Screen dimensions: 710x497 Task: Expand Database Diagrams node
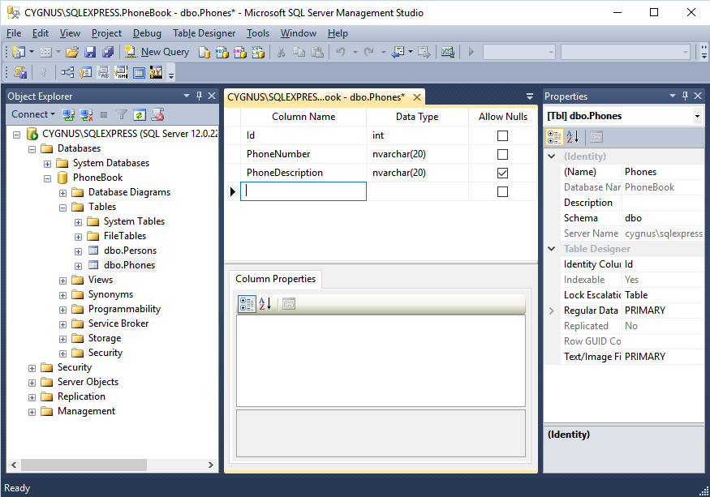[63, 193]
